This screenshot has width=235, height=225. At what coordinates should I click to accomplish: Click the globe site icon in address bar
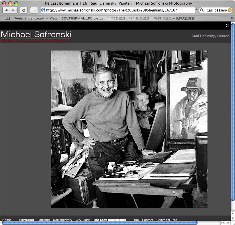coord(43,10)
